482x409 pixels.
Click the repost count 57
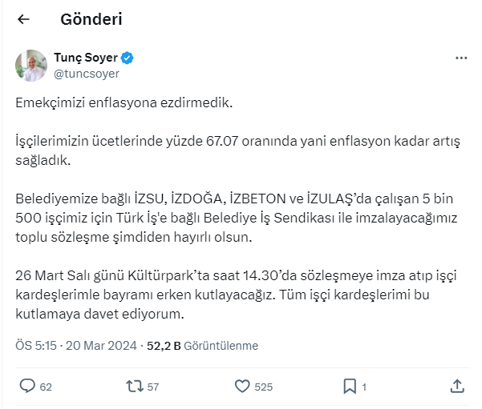click(x=153, y=387)
